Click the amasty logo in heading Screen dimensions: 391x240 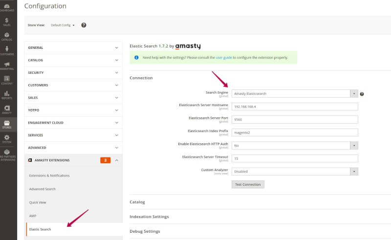(188, 46)
